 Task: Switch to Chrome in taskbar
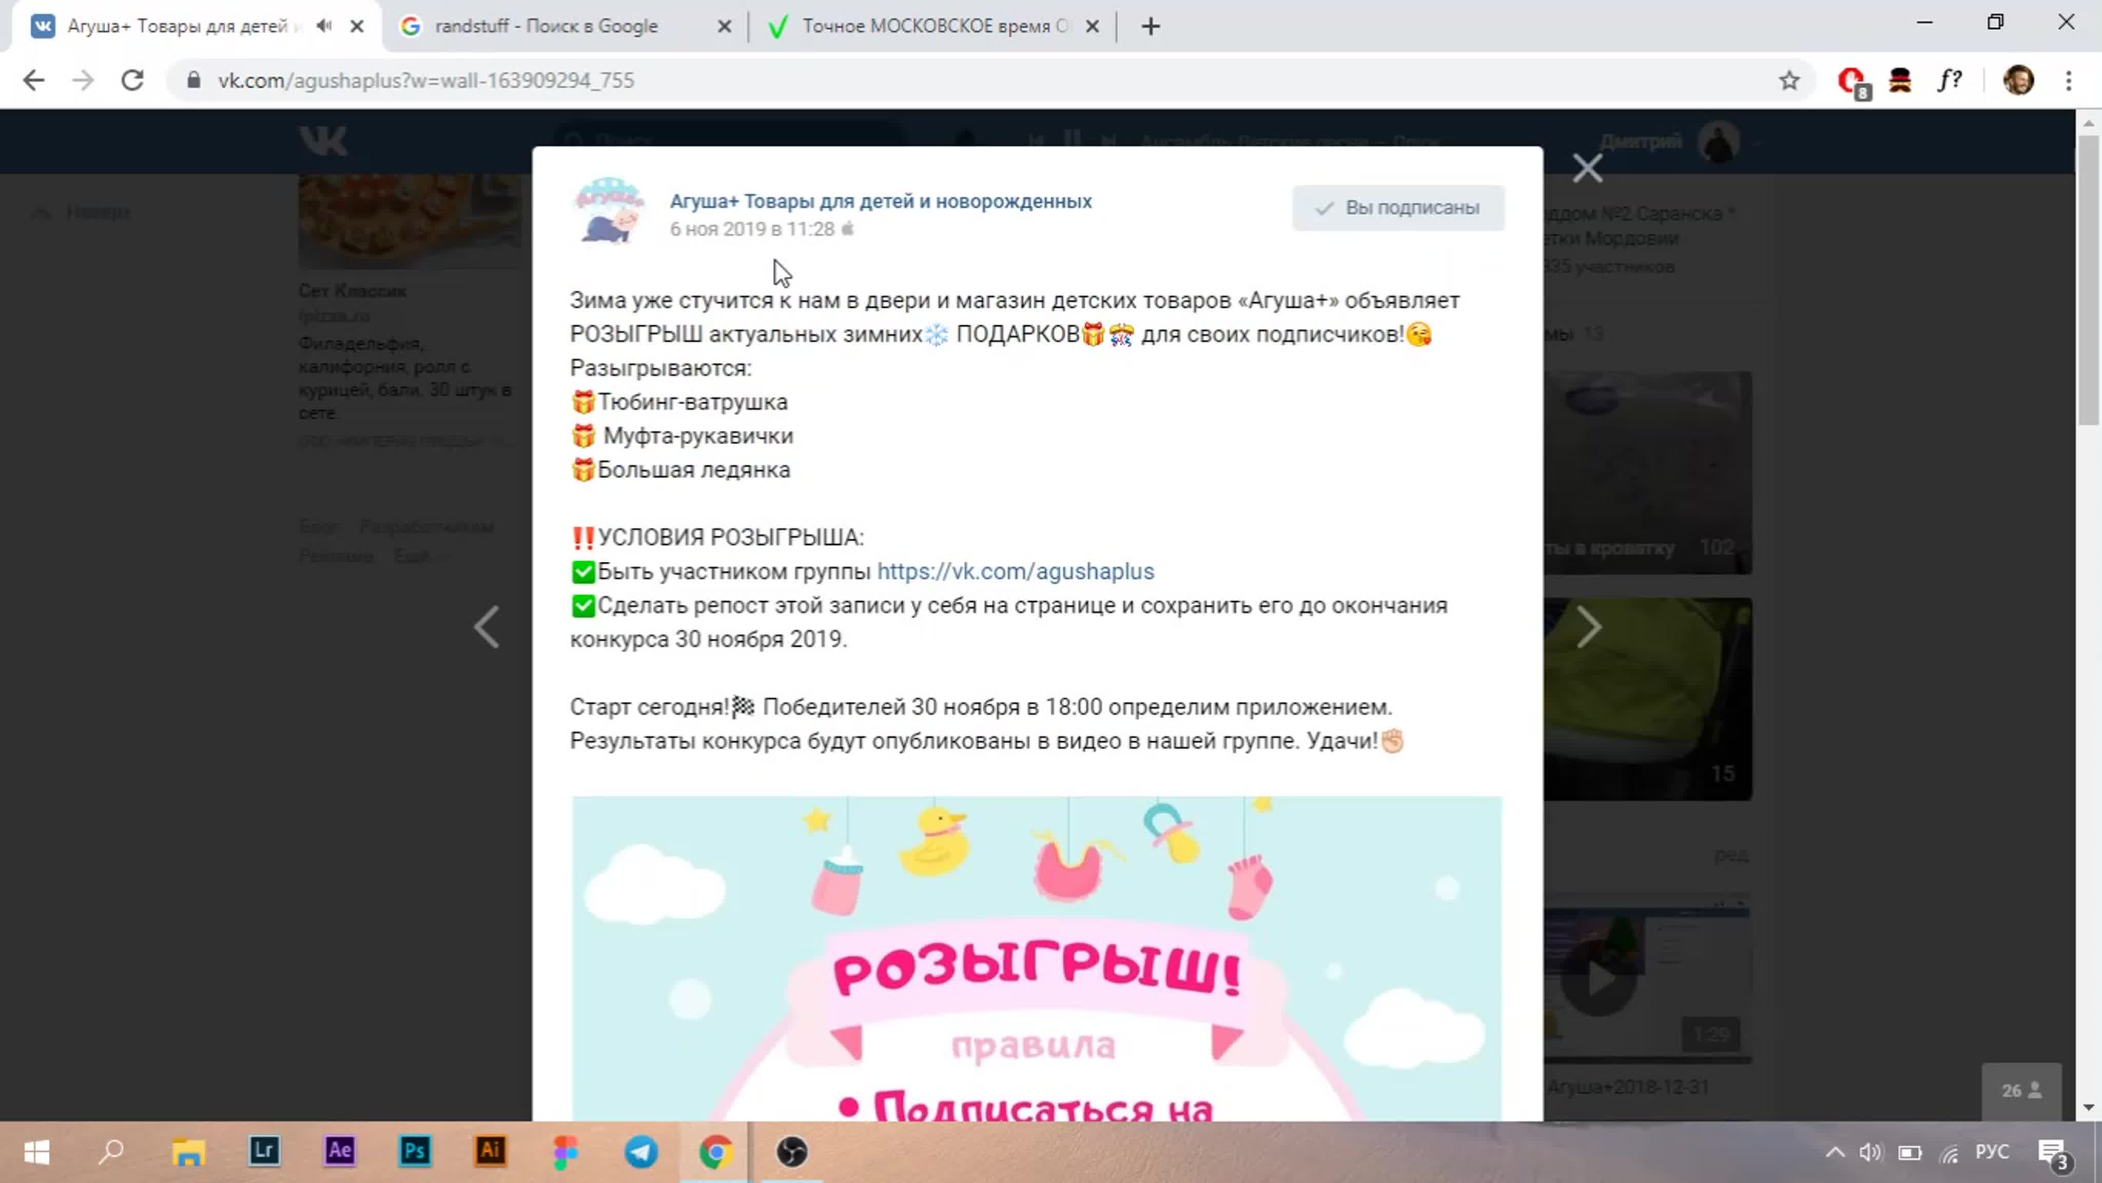point(716,1152)
